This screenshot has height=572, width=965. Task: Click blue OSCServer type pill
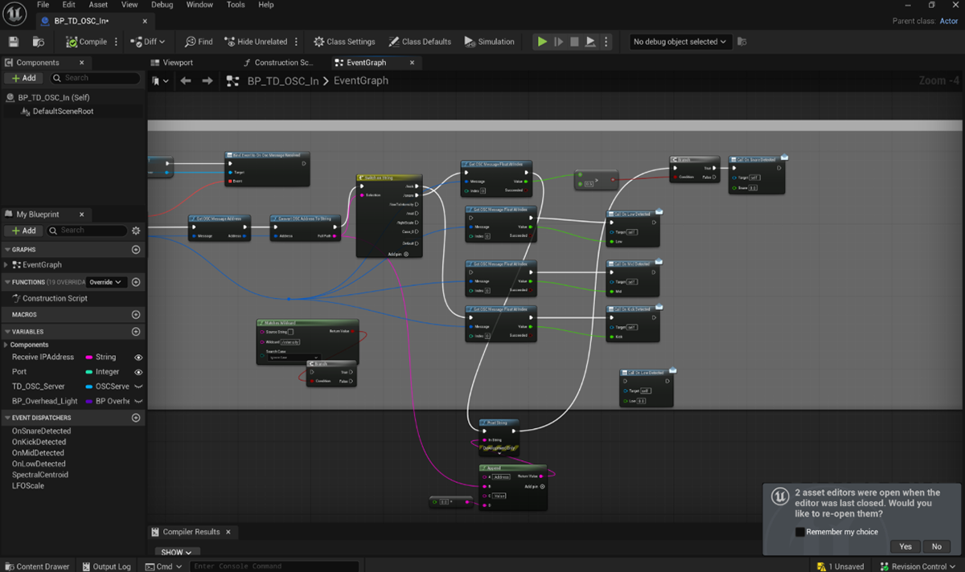point(88,386)
